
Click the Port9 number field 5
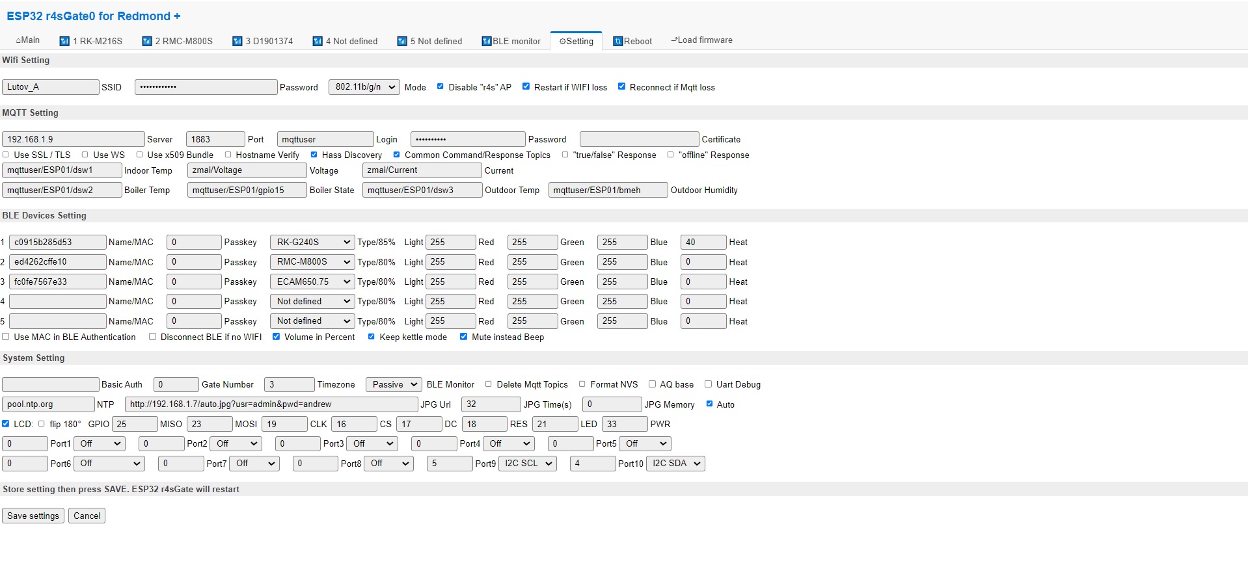pos(450,464)
